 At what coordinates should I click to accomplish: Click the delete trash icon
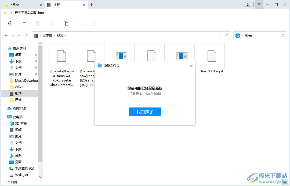click(94, 23)
